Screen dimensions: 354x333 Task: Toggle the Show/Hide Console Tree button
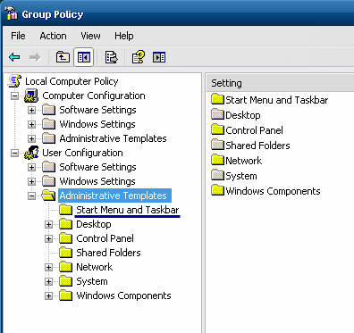[x=84, y=57]
